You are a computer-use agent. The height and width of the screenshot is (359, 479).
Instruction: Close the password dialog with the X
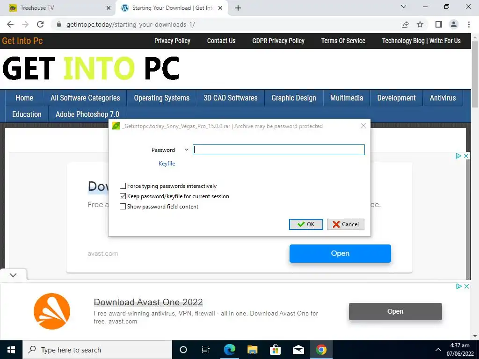pyautogui.click(x=363, y=126)
